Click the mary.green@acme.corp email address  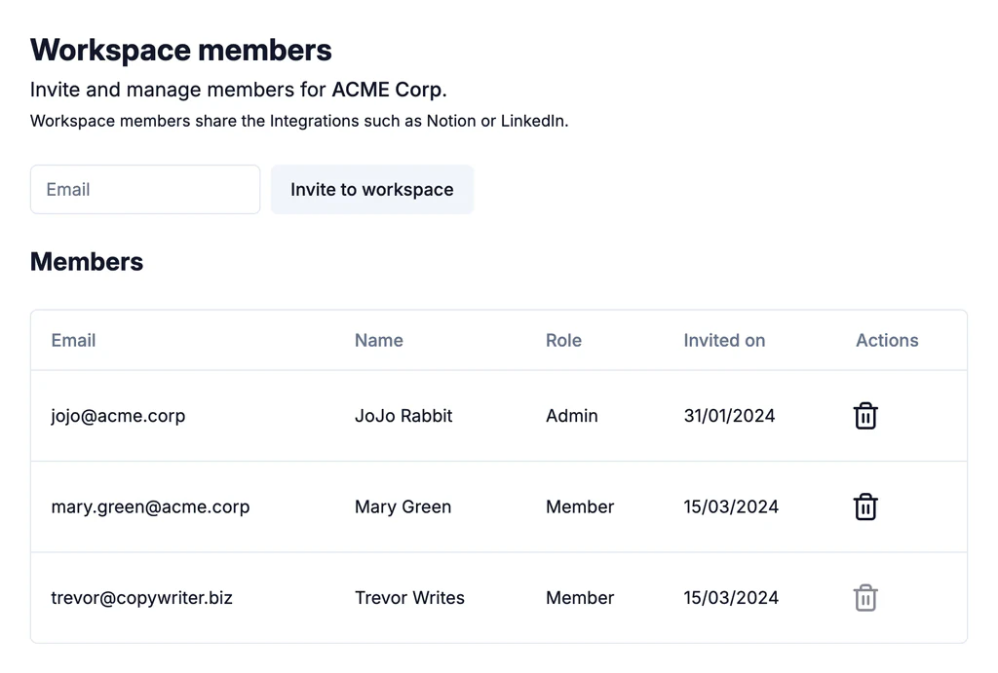[x=150, y=507]
